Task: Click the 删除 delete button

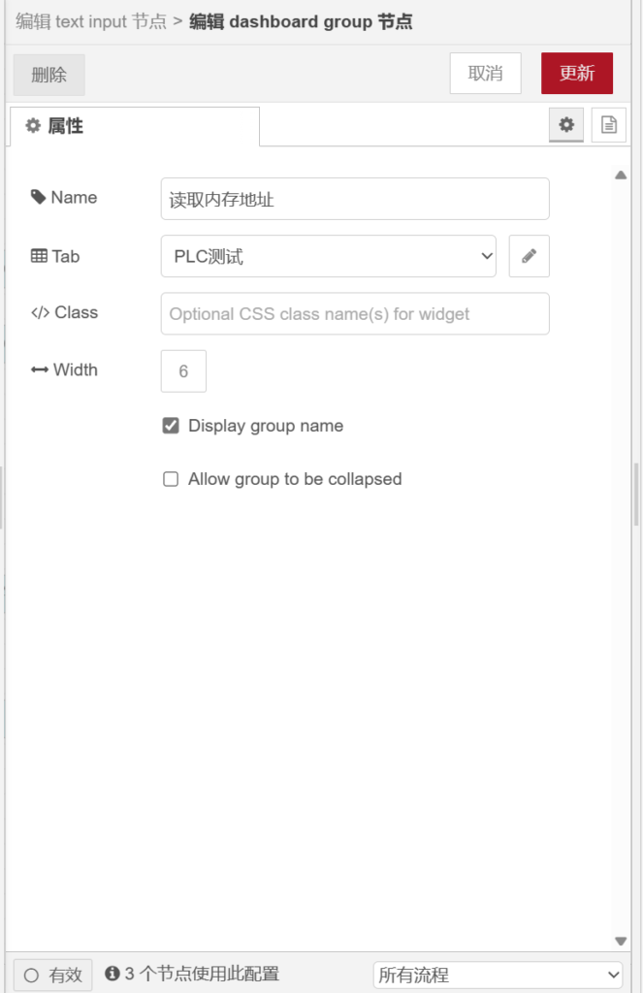Action: coord(49,75)
